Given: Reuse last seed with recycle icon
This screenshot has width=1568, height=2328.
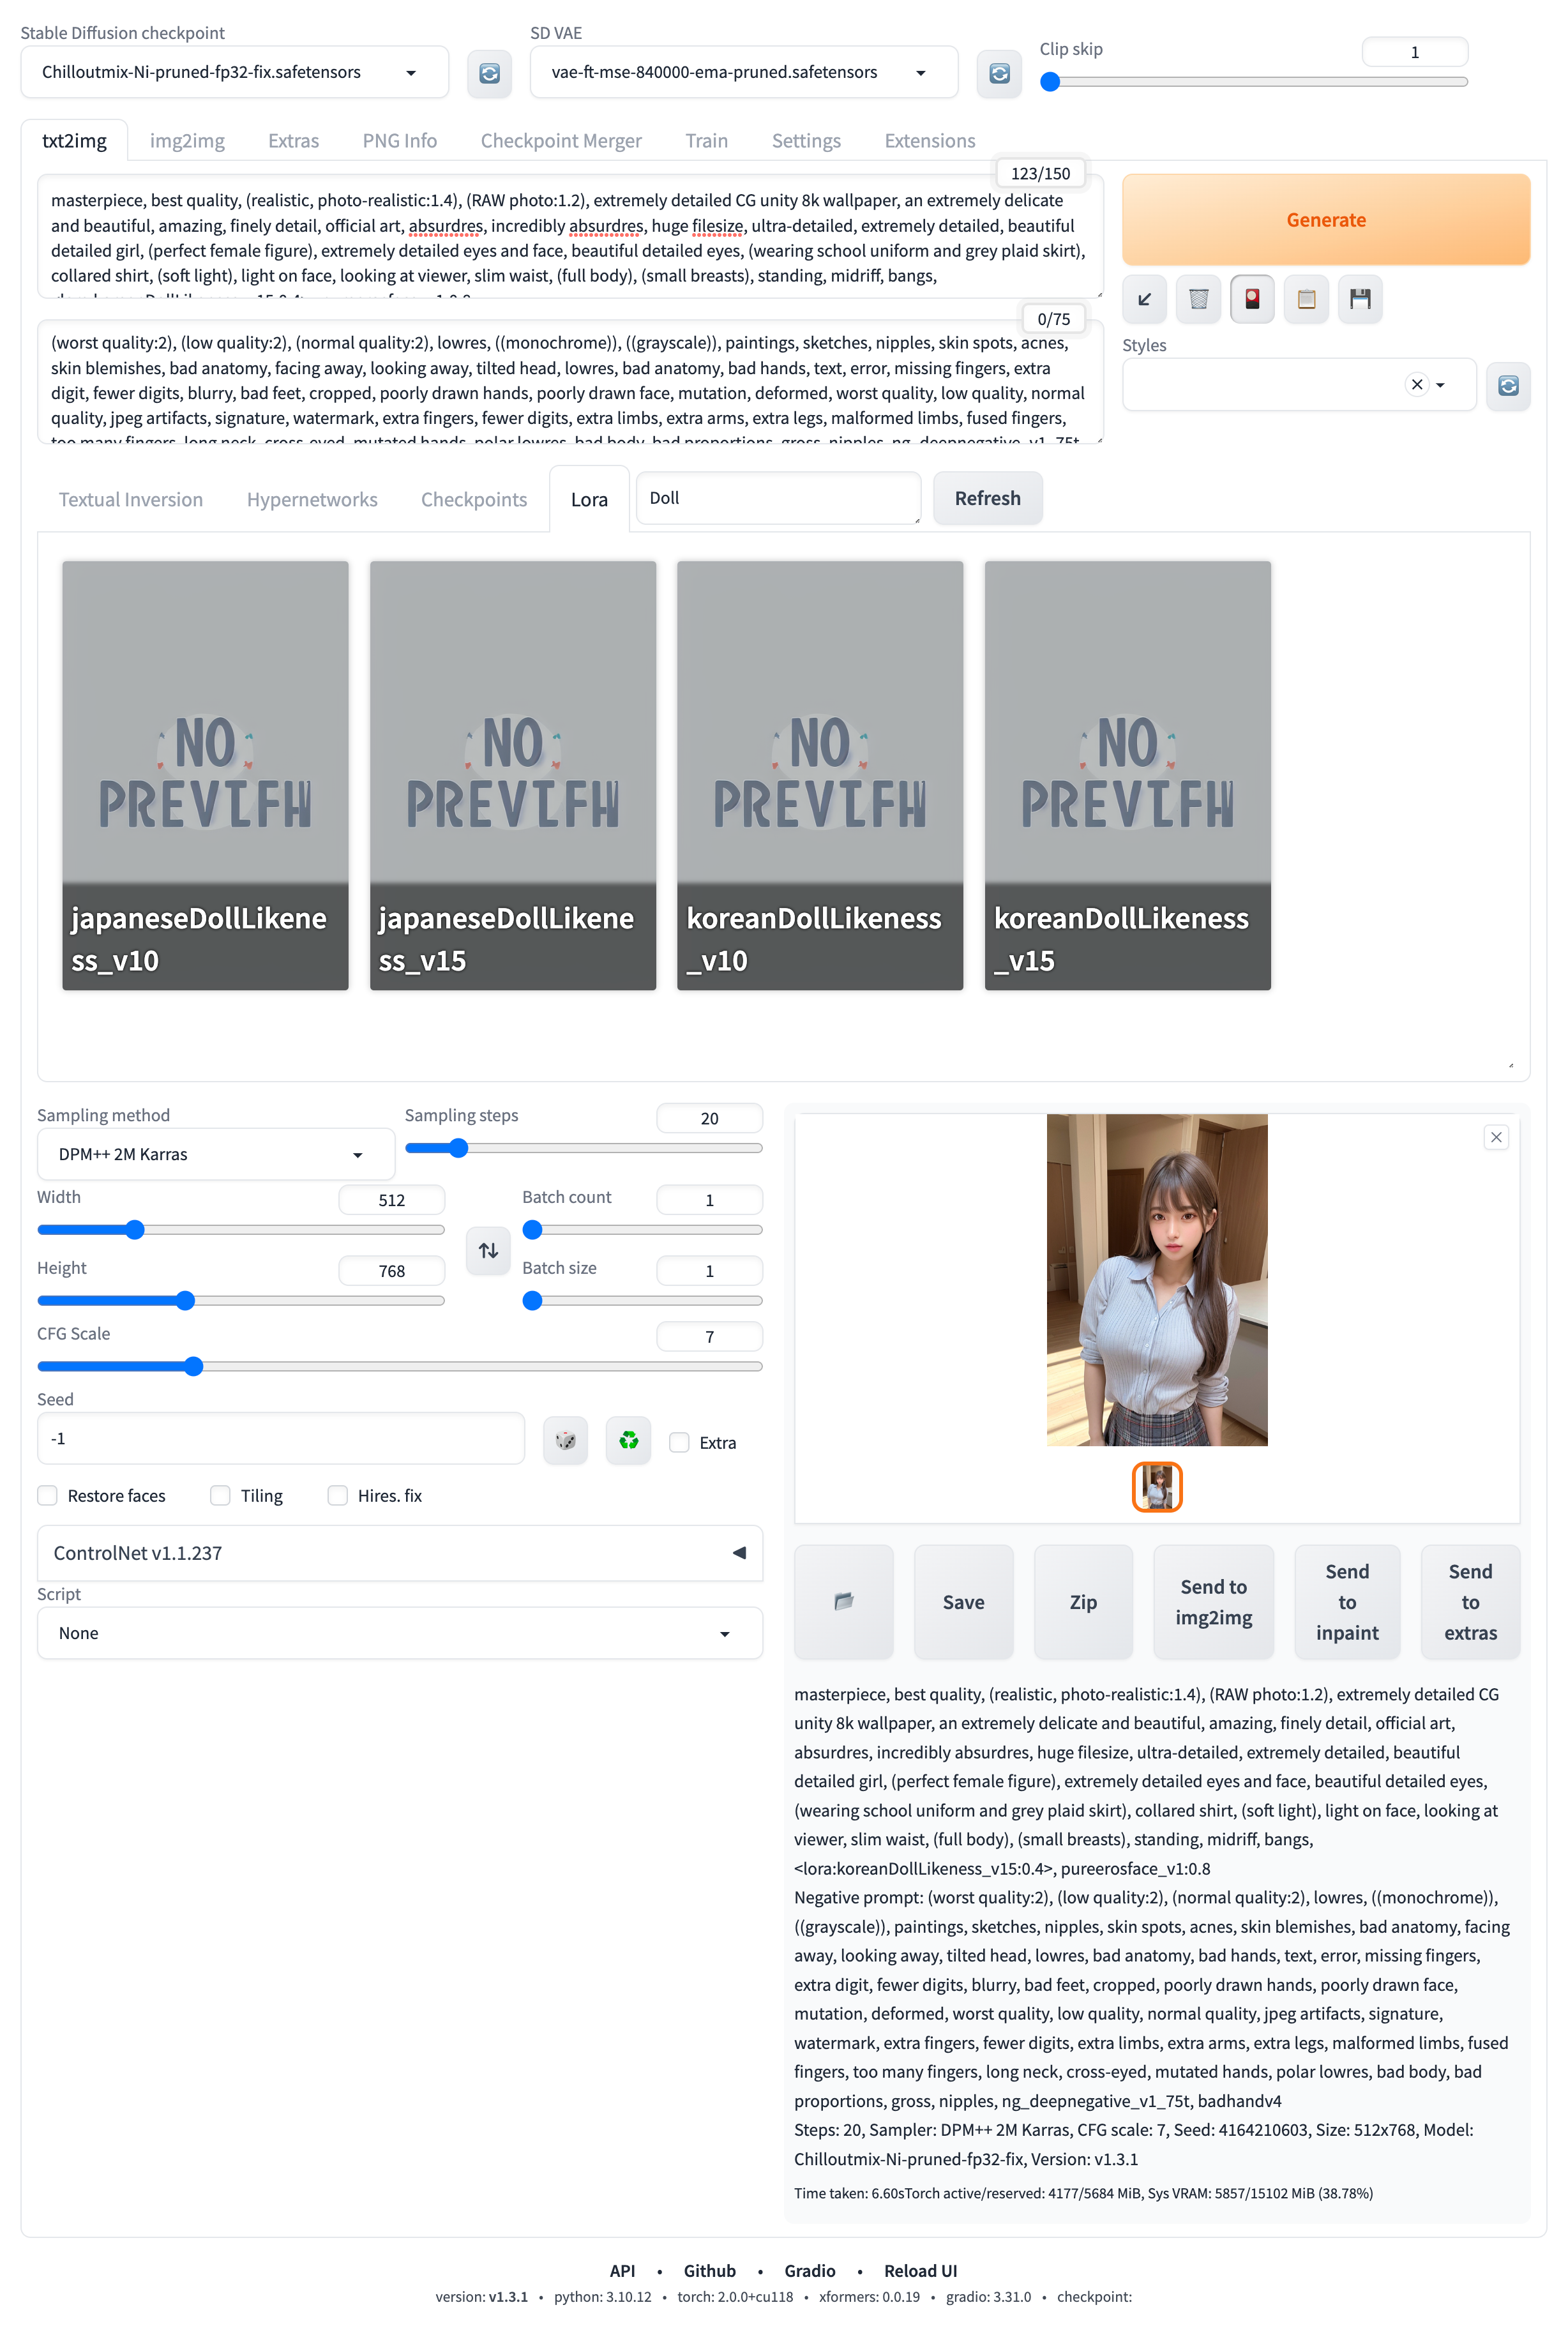Looking at the screenshot, I should 628,1440.
